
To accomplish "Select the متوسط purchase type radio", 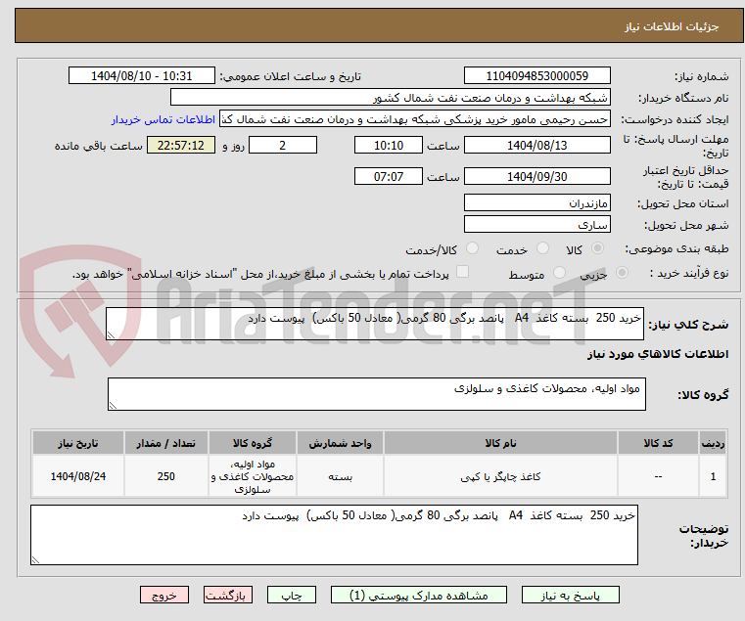I will tap(560, 273).
